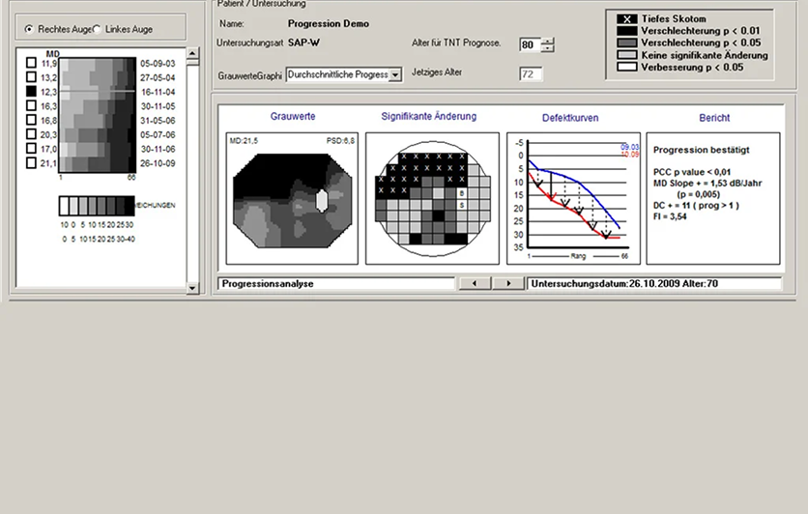Click the SAP-W examination type

pos(303,43)
